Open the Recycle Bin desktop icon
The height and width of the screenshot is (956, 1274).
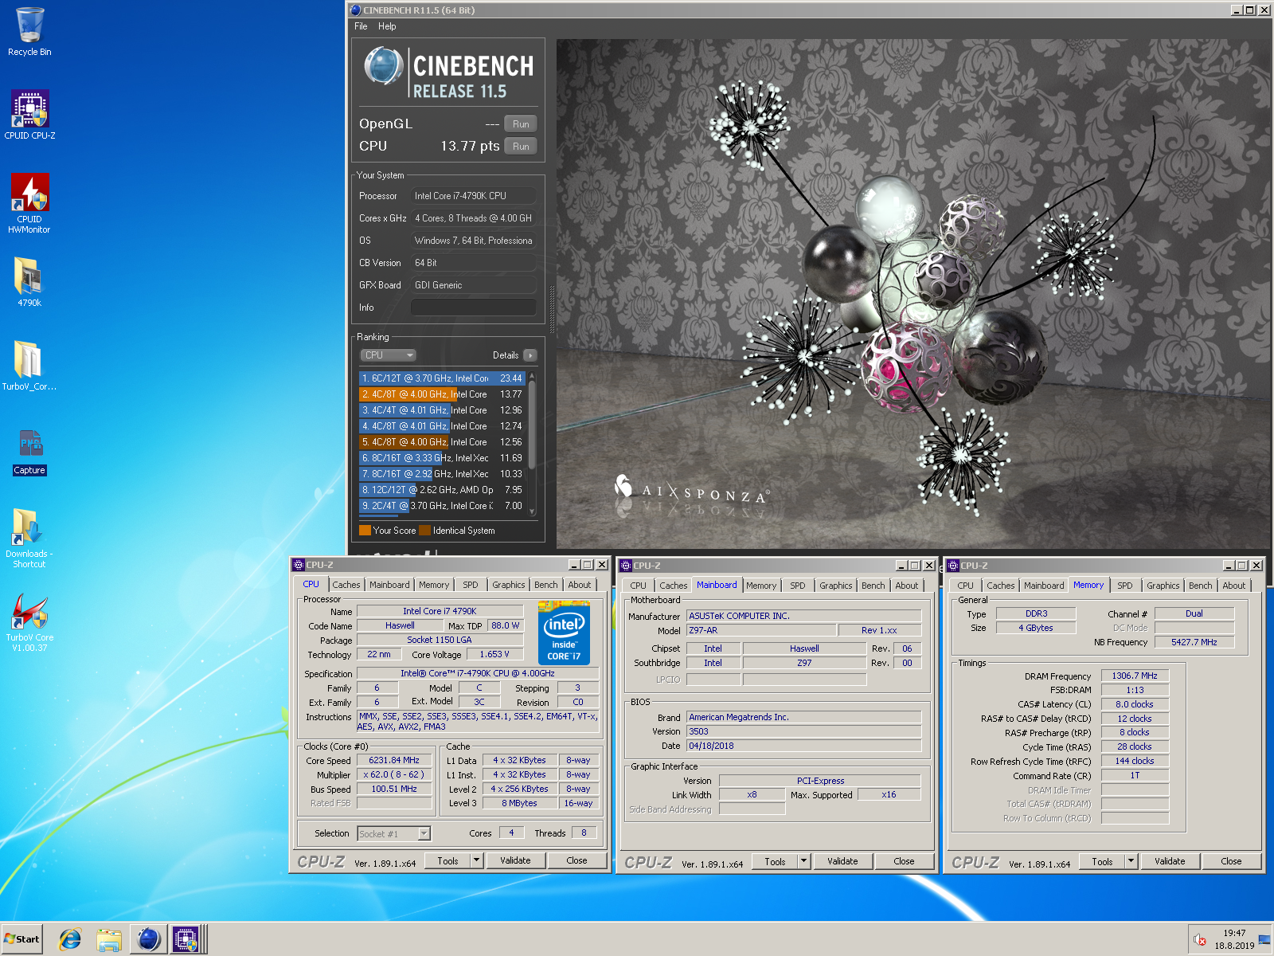[29, 32]
